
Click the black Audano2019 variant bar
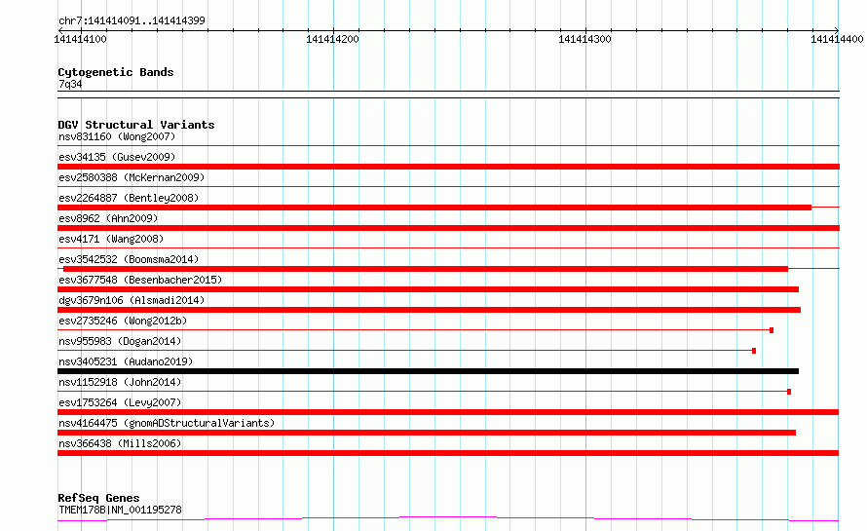click(428, 371)
